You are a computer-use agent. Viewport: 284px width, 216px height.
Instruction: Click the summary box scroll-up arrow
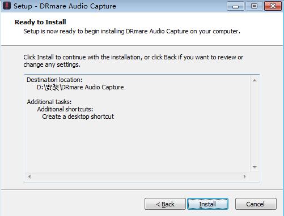pyautogui.click(x=255, y=80)
